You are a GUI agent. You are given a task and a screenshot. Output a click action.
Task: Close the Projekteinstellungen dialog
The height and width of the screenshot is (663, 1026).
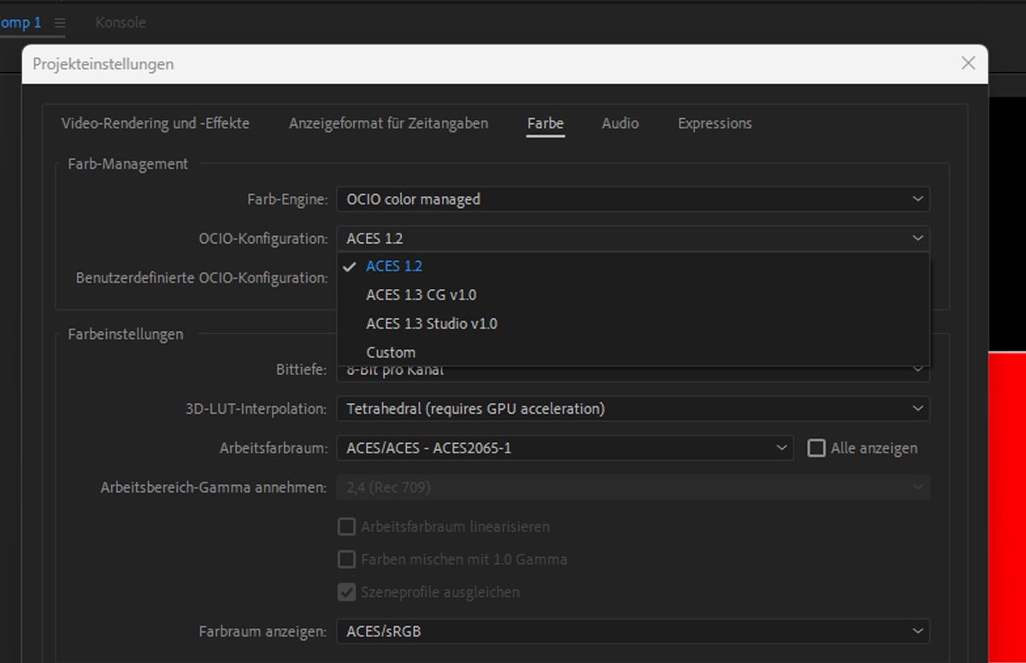tap(968, 63)
